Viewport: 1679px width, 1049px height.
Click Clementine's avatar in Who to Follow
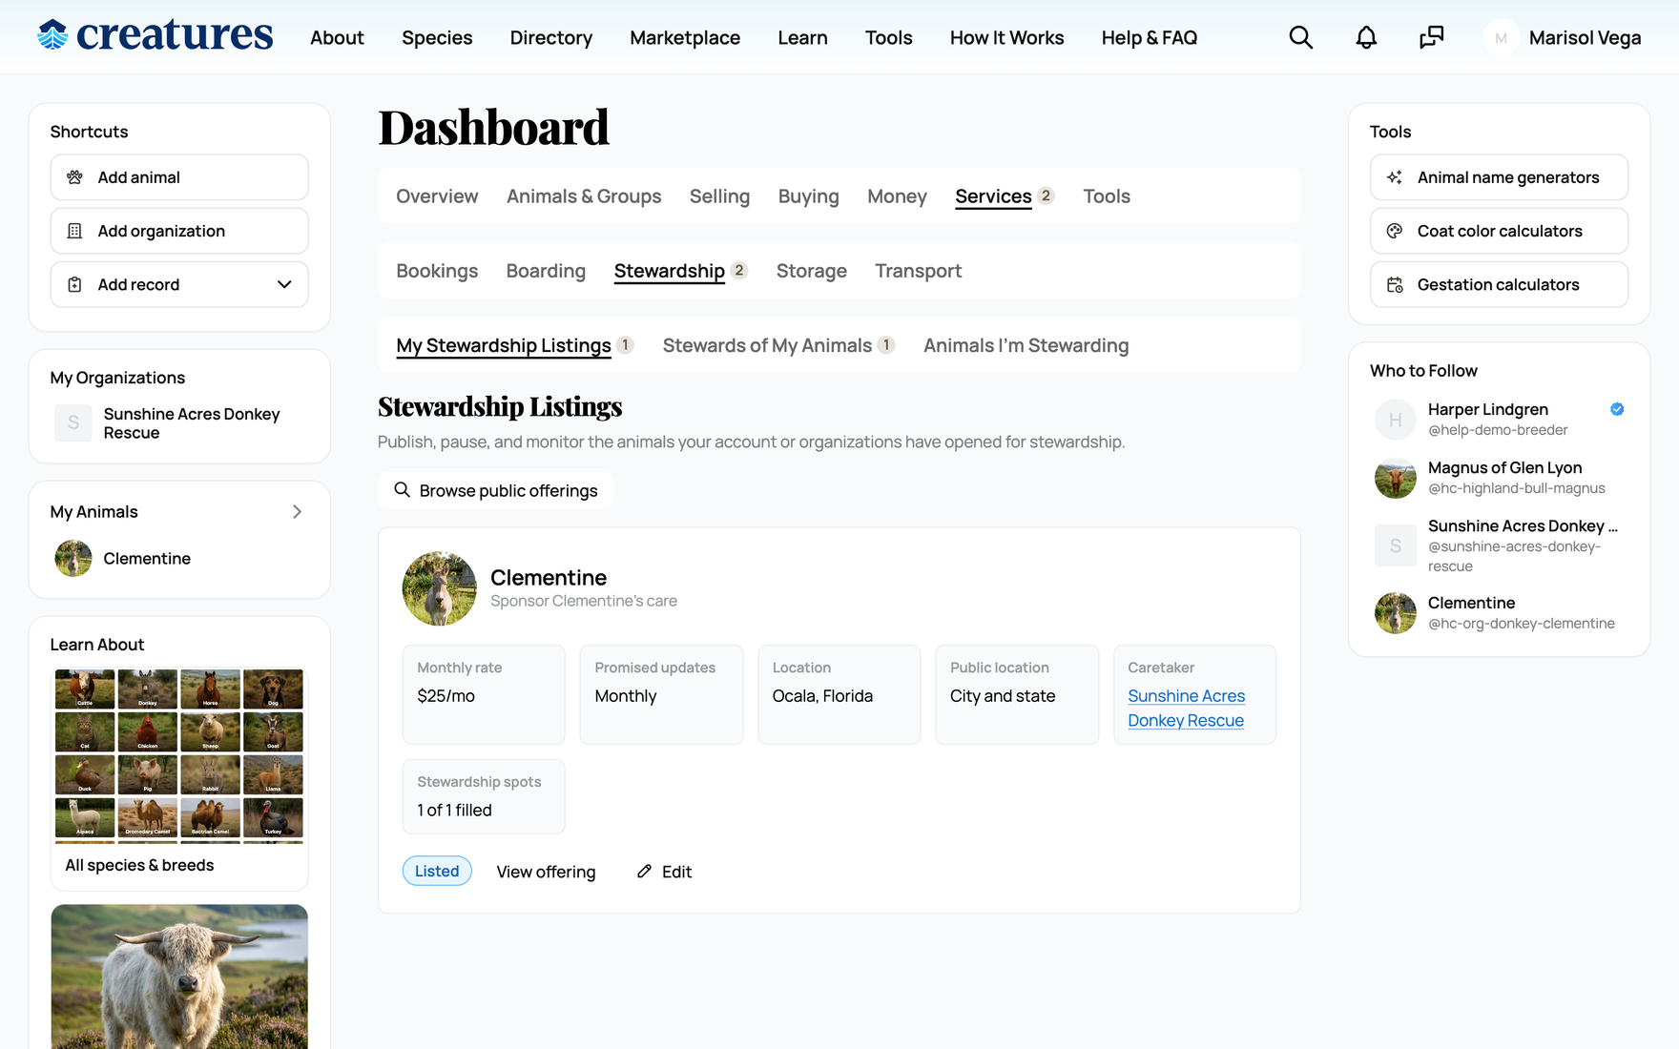[1395, 613]
